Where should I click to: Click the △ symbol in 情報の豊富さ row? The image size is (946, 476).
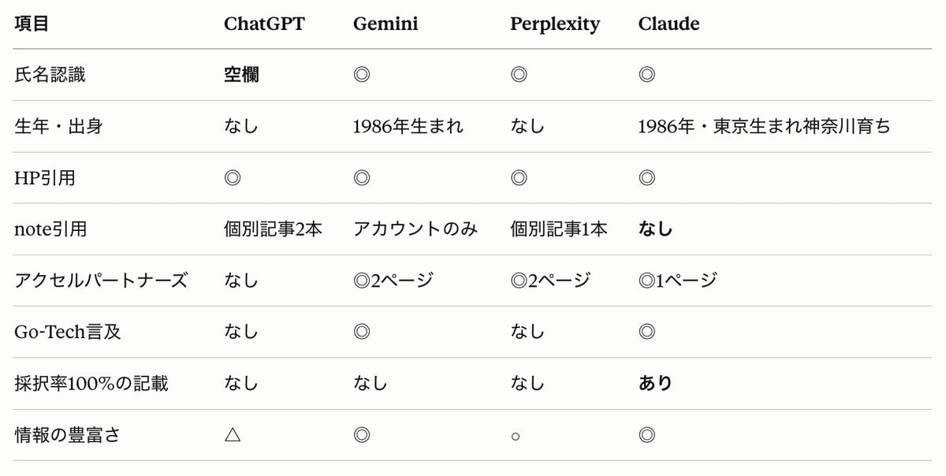pyautogui.click(x=233, y=434)
